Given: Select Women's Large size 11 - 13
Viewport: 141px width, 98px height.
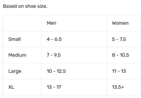Looking at the screenshot, I should click(x=119, y=71).
